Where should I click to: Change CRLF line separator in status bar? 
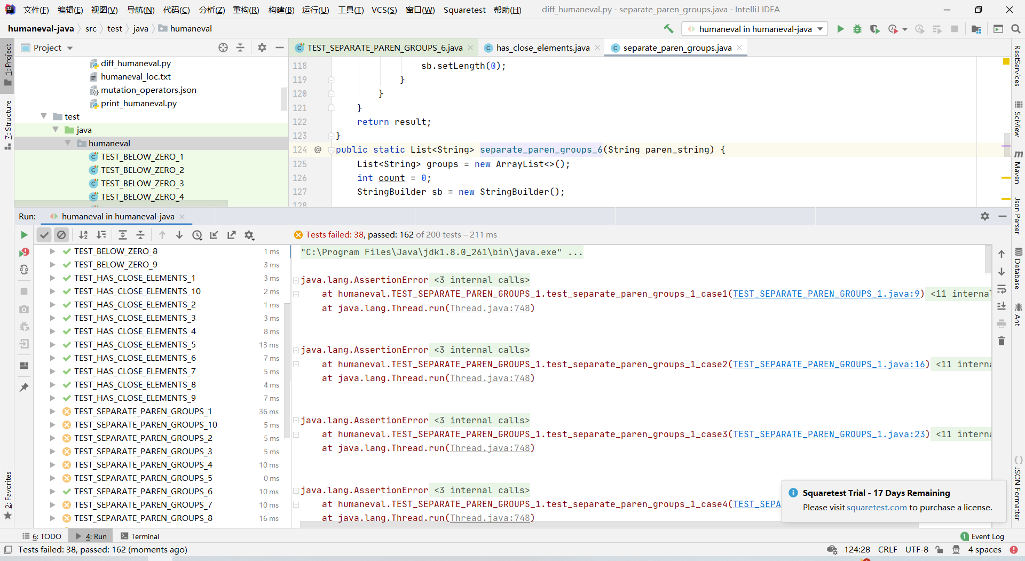887,550
